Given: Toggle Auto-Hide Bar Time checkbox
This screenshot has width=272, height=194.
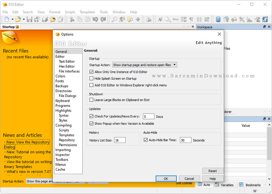Looking at the screenshot, I should (x=146, y=140).
